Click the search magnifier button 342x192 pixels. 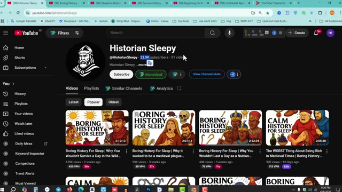click(x=212, y=33)
